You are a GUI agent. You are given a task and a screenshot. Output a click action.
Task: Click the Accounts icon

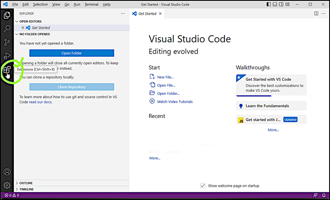7,172
